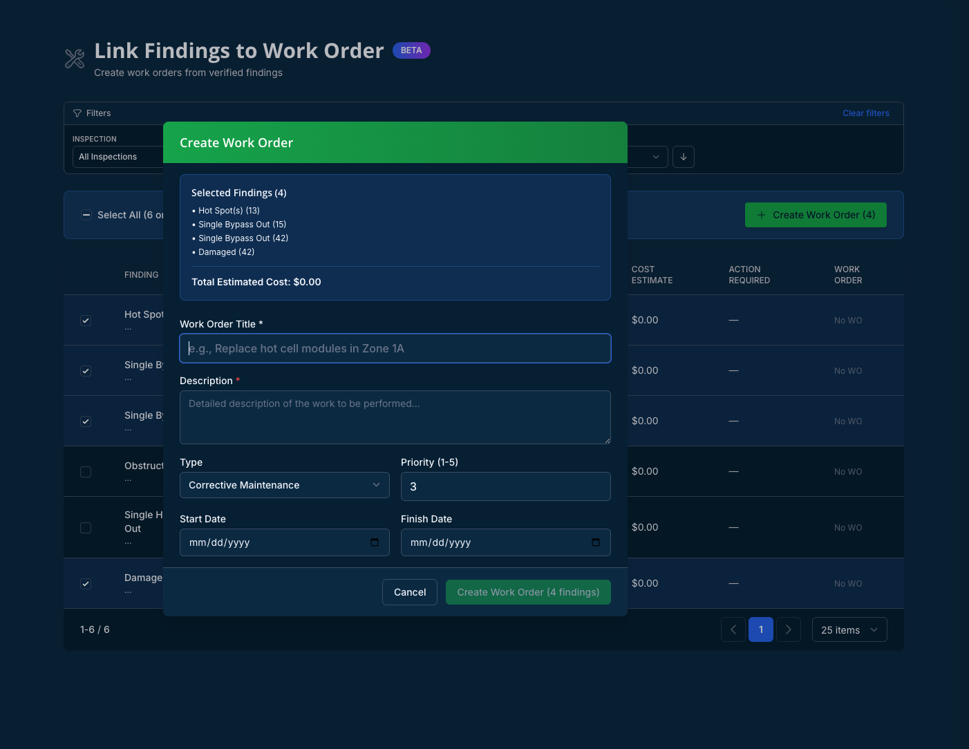
Task: Check the Obstruction row checkbox
Action: [x=86, y=472]
